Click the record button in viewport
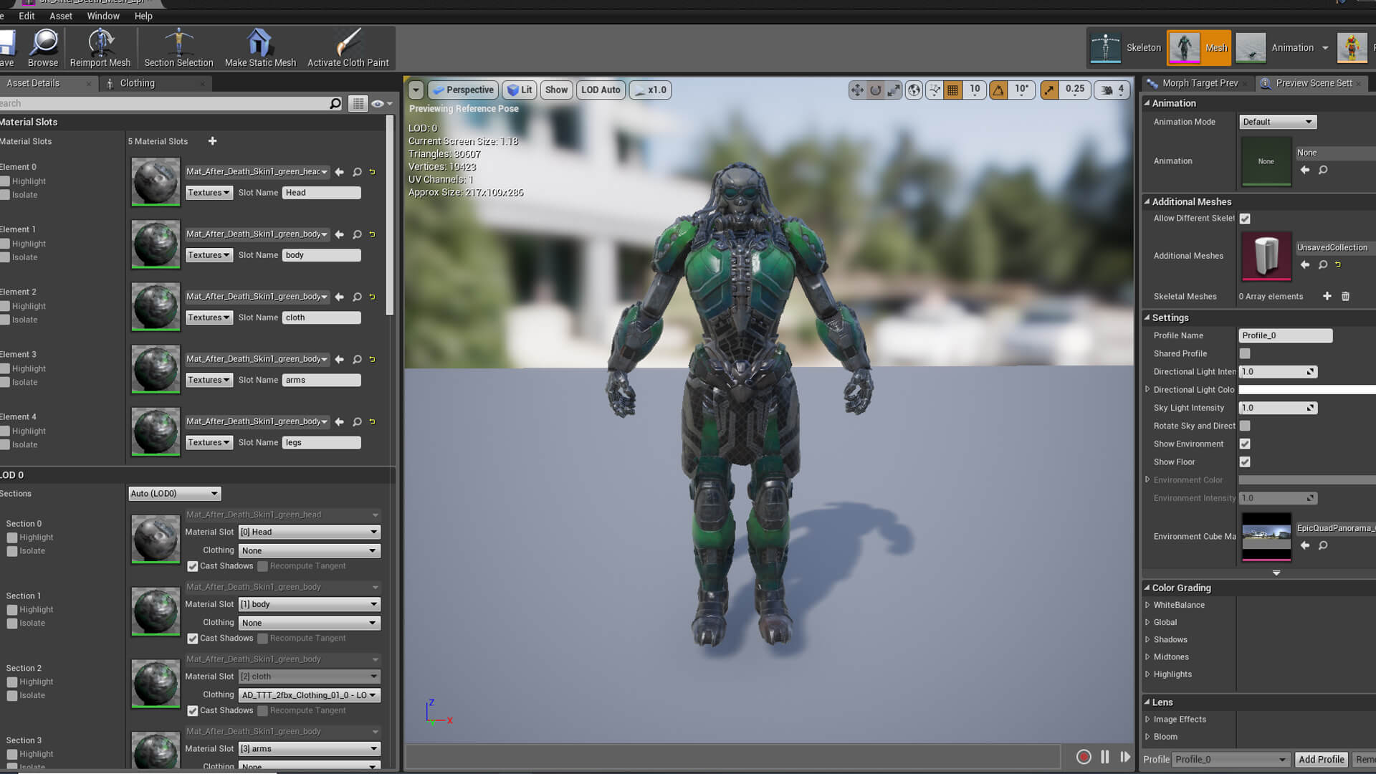This screenshot has height=774, width=1376. tap(1084, 757)
